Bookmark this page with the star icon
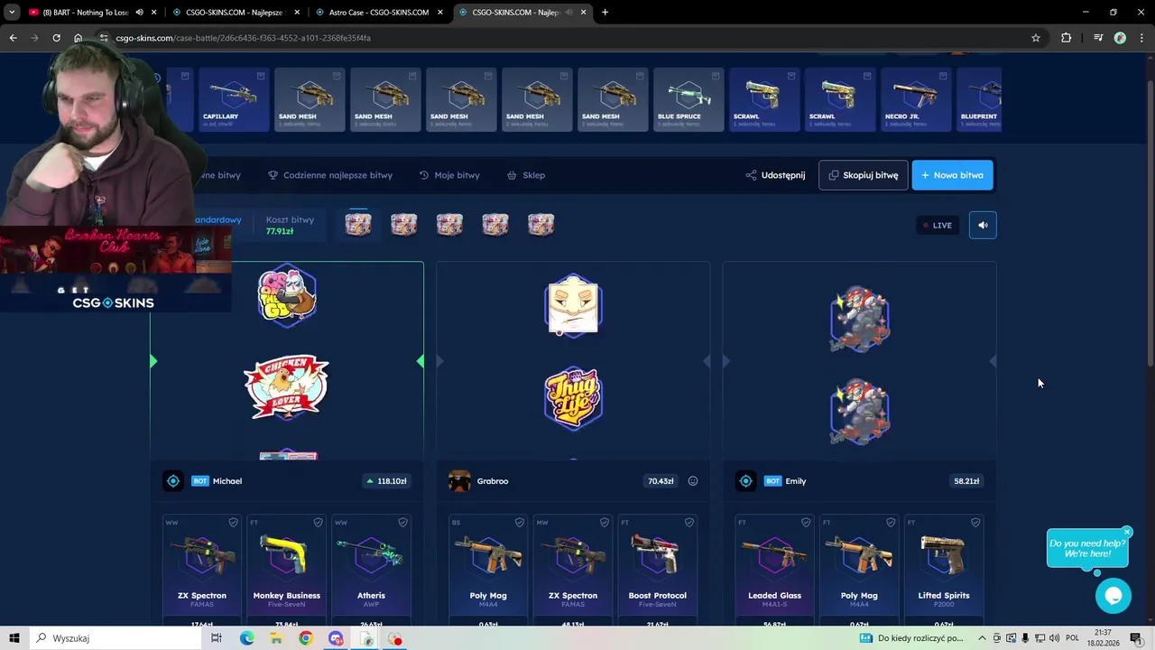This screenshot has height=650, width=1155. click(1036, 38)
